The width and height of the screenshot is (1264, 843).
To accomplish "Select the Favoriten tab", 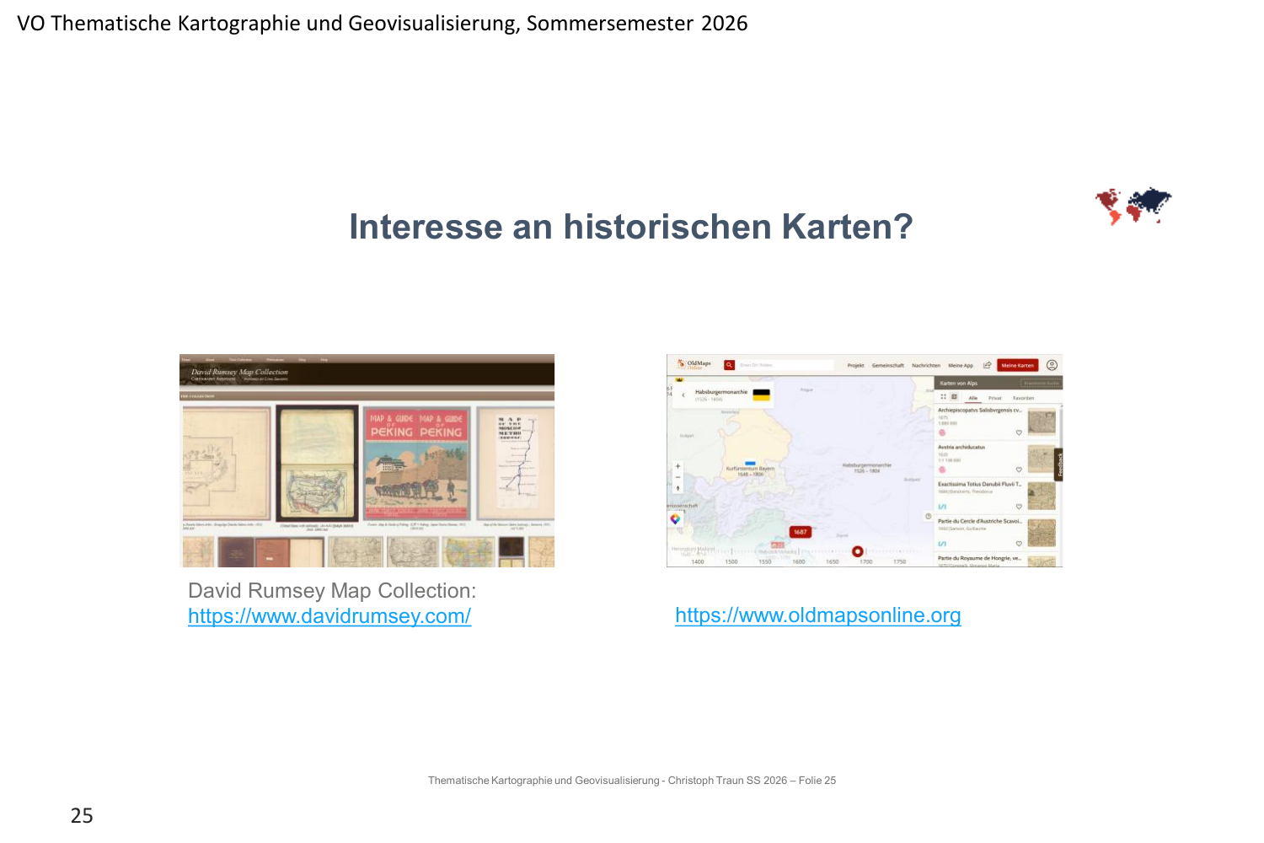I will pos(1023,398).
